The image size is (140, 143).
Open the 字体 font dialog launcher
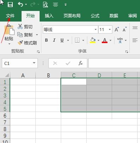(127, 52)
